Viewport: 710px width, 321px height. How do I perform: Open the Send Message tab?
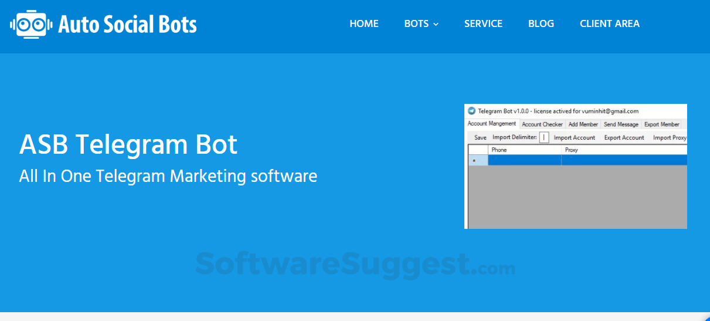pyautogui.click(x=621, y=124)
